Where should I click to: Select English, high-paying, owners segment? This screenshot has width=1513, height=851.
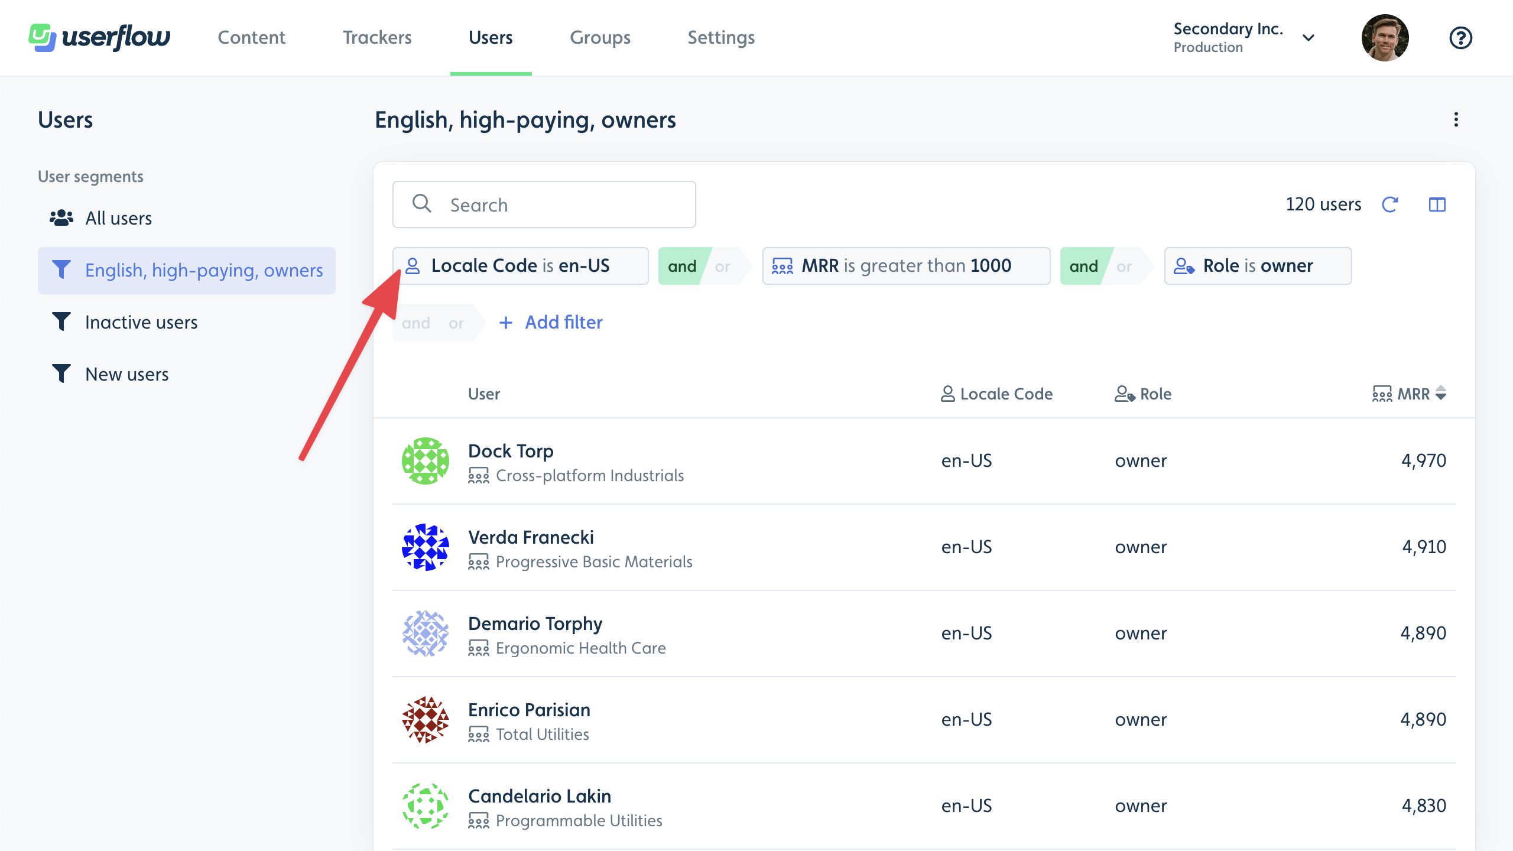[187, 270]
